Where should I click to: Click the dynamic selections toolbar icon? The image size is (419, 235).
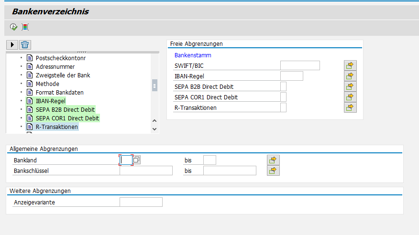(x=25, y=27)
